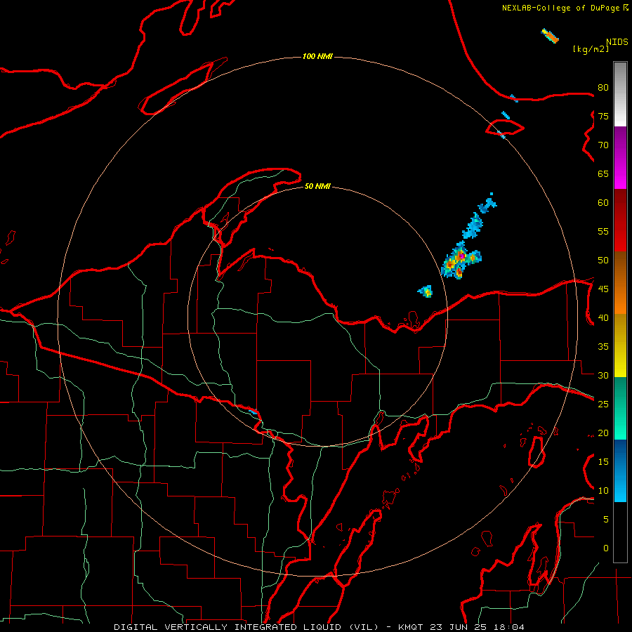This screenshot has height=632, width=632.
Task: Click the orange echo near the NIDS label
Action: [x=551, y=37]
